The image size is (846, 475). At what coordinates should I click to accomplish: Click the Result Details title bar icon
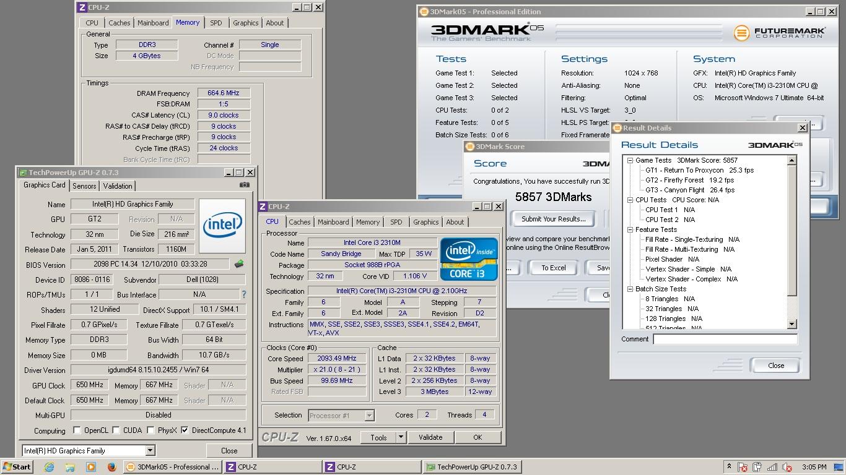click(x=617, y=128)
